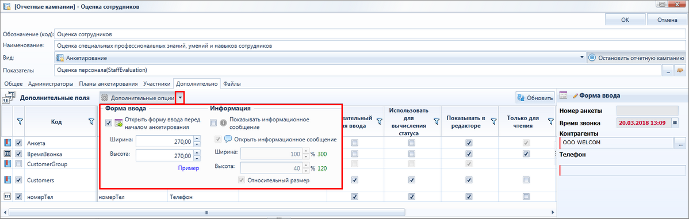Open the Дополнительные опции dropdown arrow
Image resolution: width=689 pixels, height=219 pixels.
[x=179, y=98]
